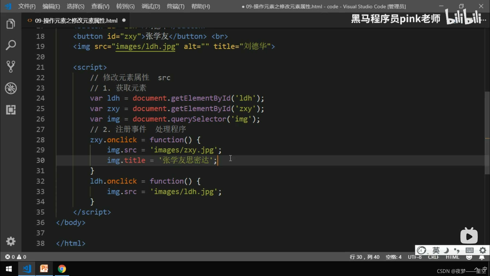This screenshot has width=490, height=276.
Task: Open the Run and Debug icon
Action: point(11,88)
